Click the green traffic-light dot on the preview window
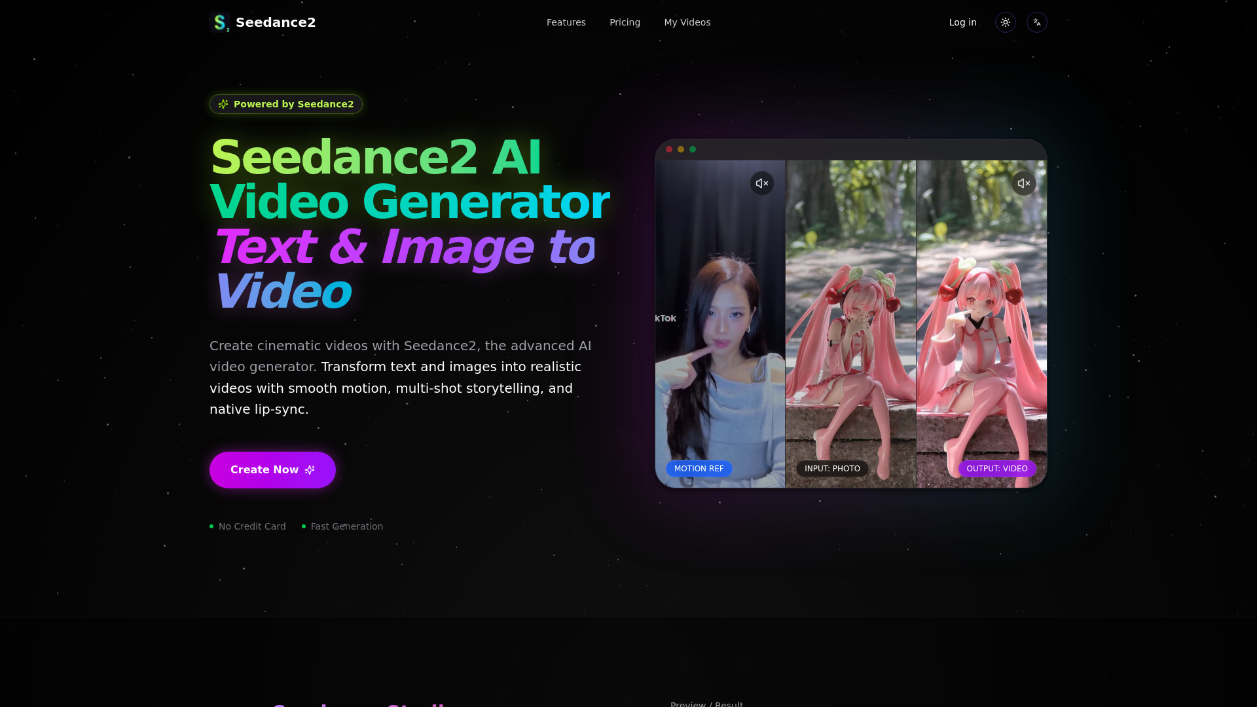Viewport: 1257px width, 707px height. click(692, 149)
